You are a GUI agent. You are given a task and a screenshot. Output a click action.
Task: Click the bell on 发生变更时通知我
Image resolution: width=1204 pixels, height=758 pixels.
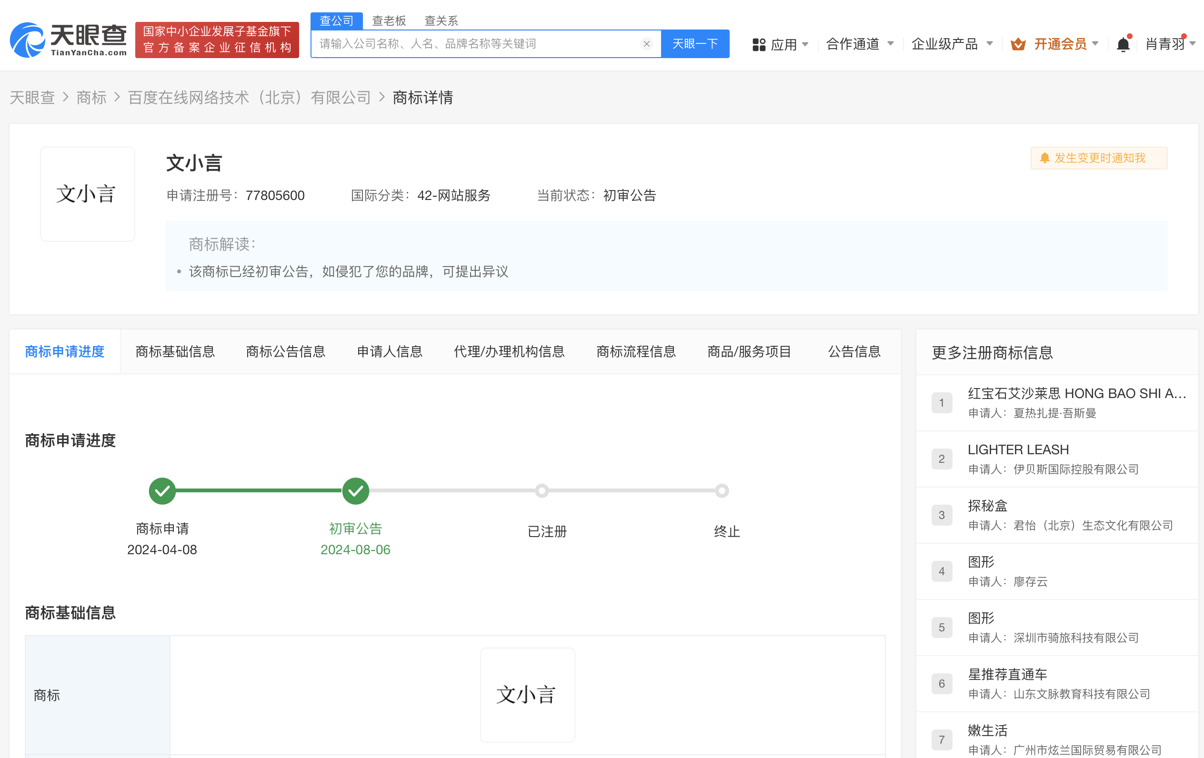[x=1045, y=158]
